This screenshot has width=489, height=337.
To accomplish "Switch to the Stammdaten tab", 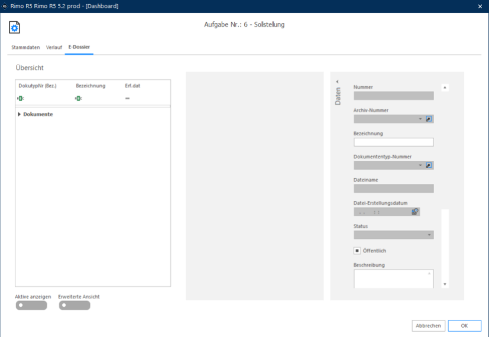I will pos(25,47).
